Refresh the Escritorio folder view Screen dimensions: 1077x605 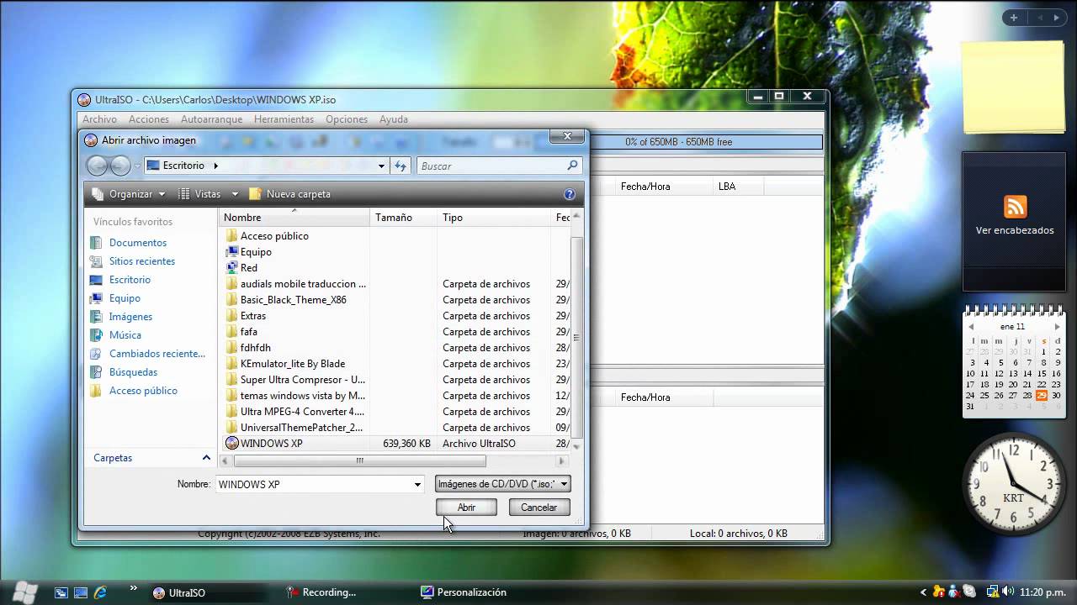click(x=401, y=166)
